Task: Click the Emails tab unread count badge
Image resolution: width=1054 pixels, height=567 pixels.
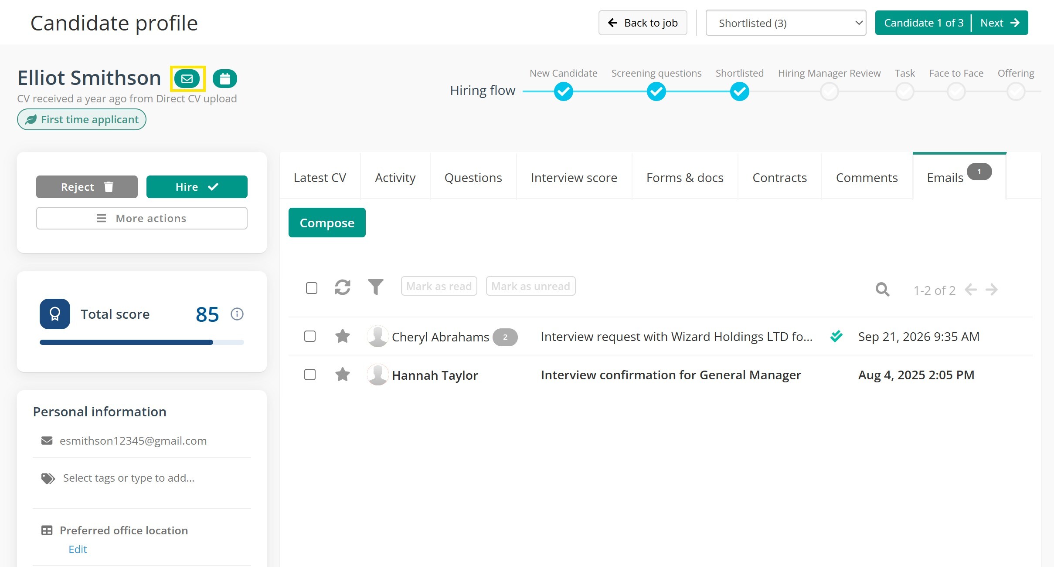Action: tap(979, 172)
